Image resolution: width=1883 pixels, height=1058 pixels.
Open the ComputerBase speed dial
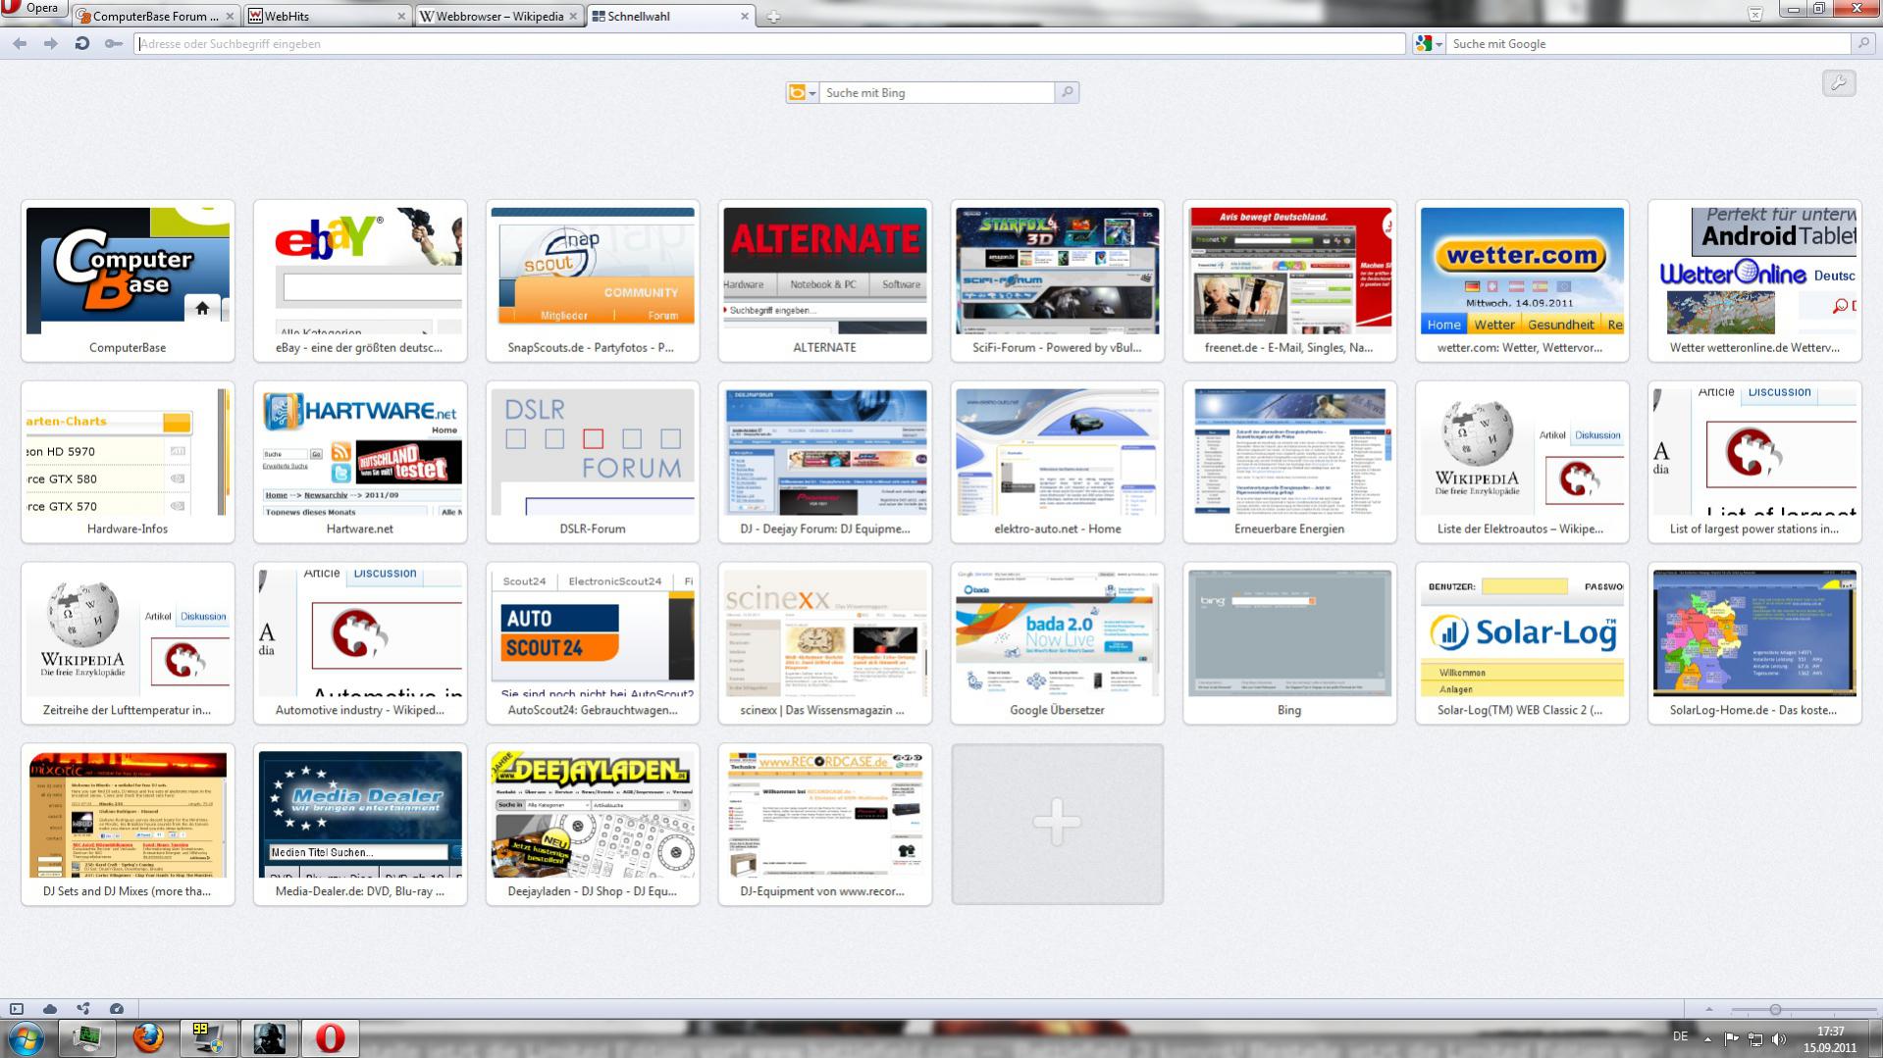pyautogui.click(x=128, y=281)
